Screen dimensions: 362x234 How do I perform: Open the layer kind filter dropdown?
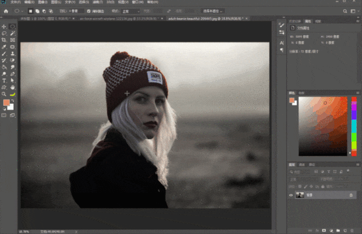300,172
